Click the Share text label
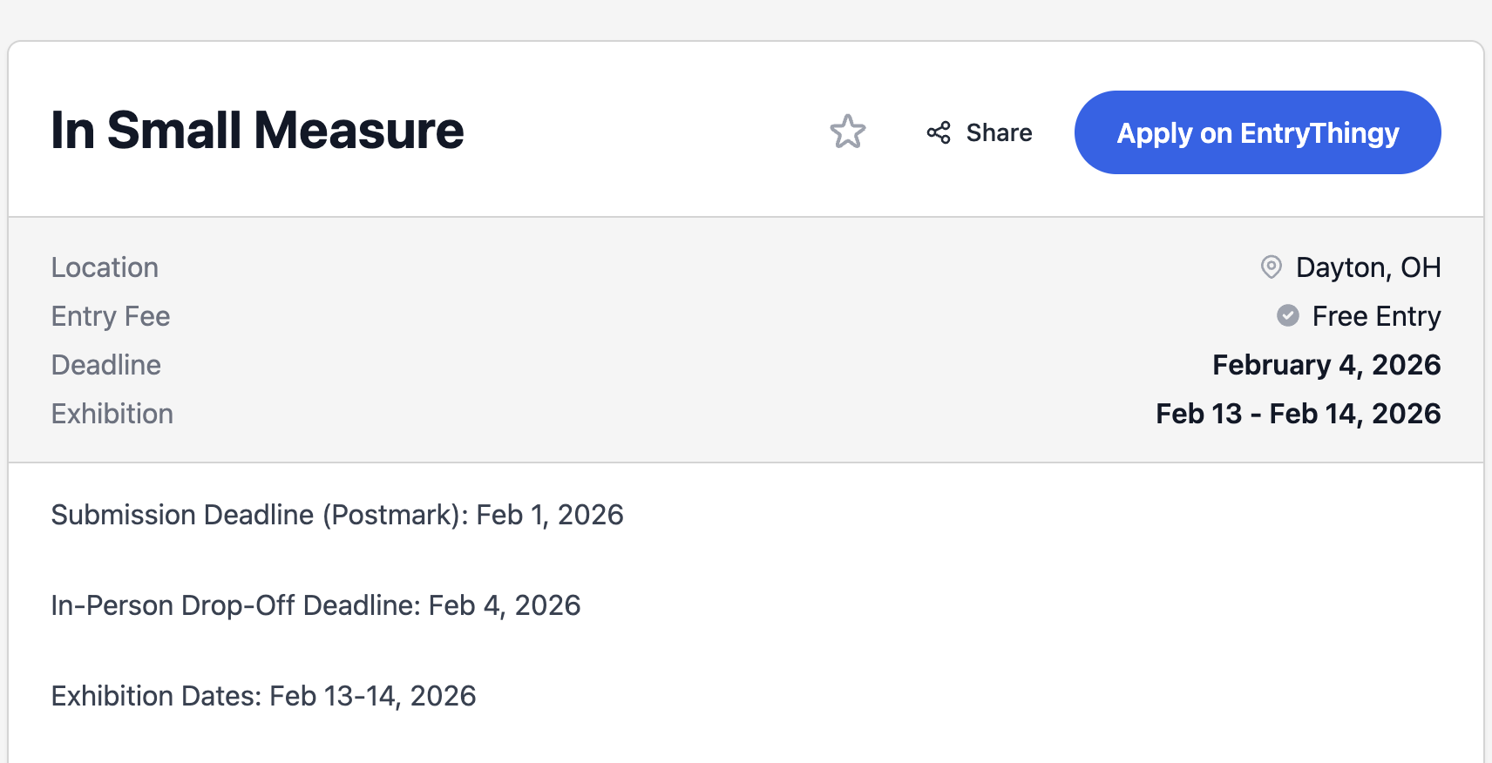The image size is (1492, 763). point(999,132)
